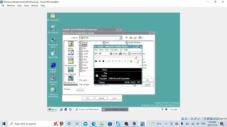The height and width of the screenshot is (127, 227).
Task: Click OK in Sounds and Multimedia Properties
Action: click(x=88, y=98)
